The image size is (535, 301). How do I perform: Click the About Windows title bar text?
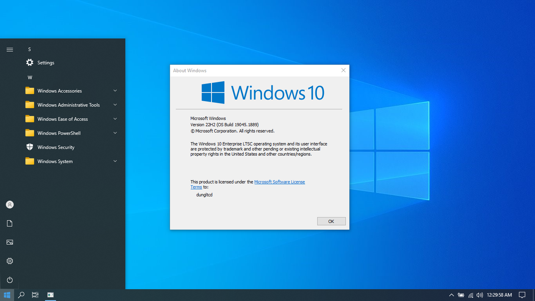[x=190, y=71]
